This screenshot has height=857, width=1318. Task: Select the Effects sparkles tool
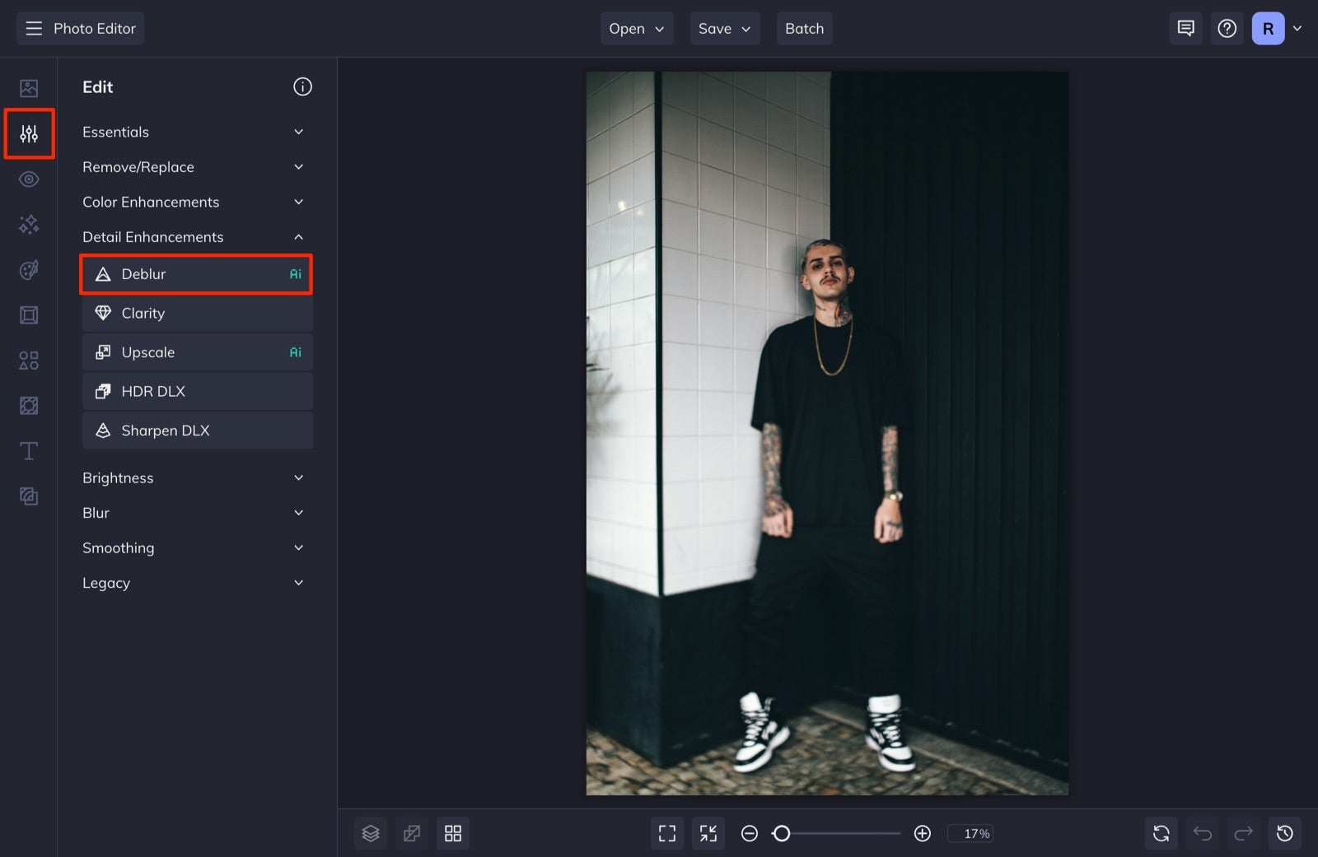click(x=29, y=224)
